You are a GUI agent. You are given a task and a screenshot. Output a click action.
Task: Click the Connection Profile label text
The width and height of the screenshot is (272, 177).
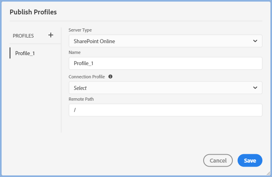pyautogui.click(x=87, y=76)
